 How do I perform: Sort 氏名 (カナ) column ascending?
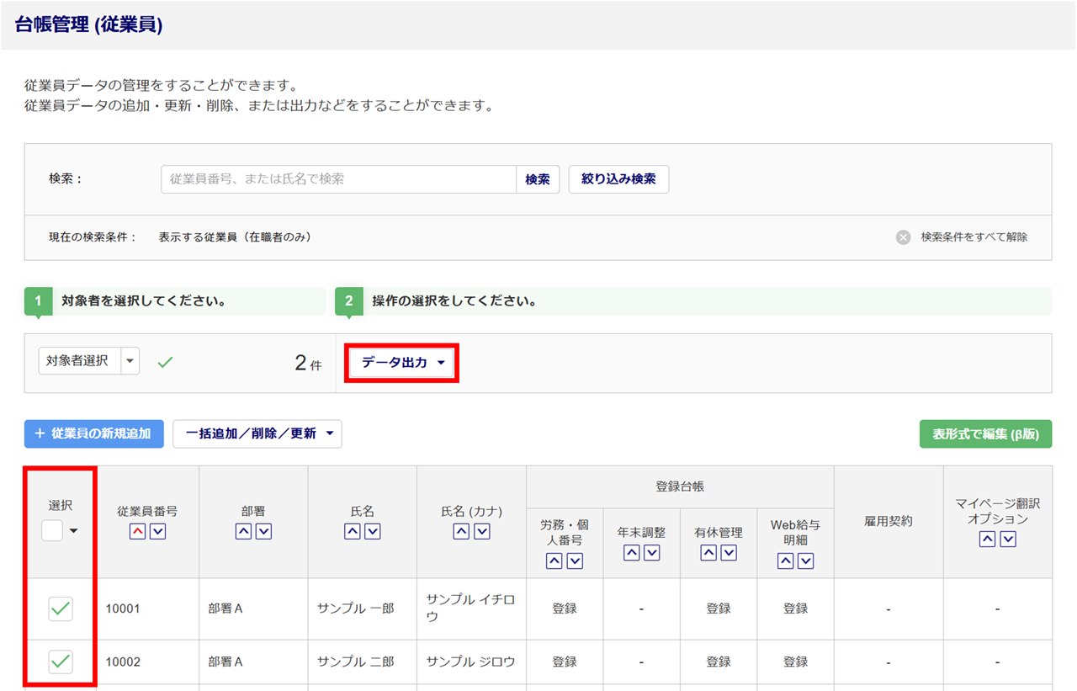461,531
